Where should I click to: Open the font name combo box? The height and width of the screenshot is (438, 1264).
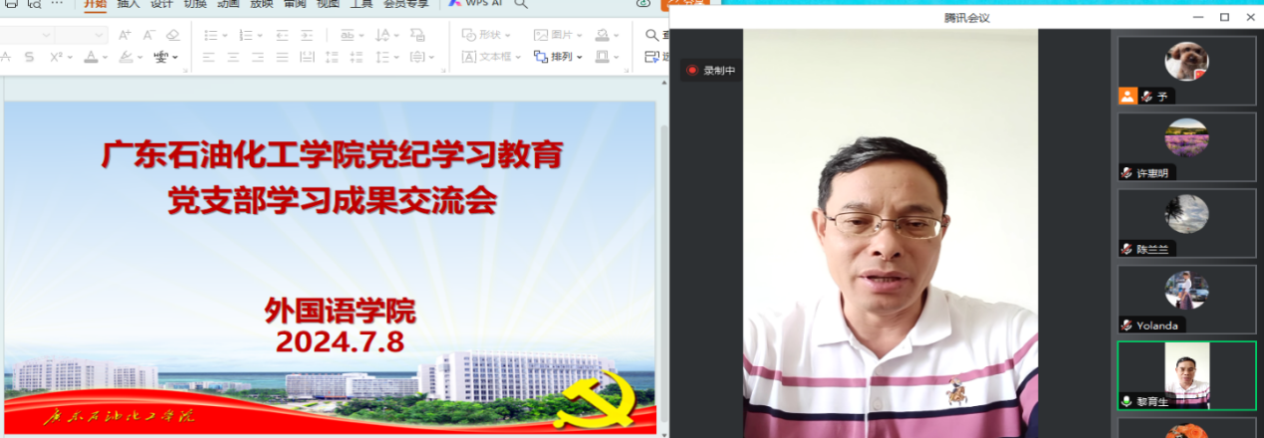pyautogui.click(x=26, y=35)
